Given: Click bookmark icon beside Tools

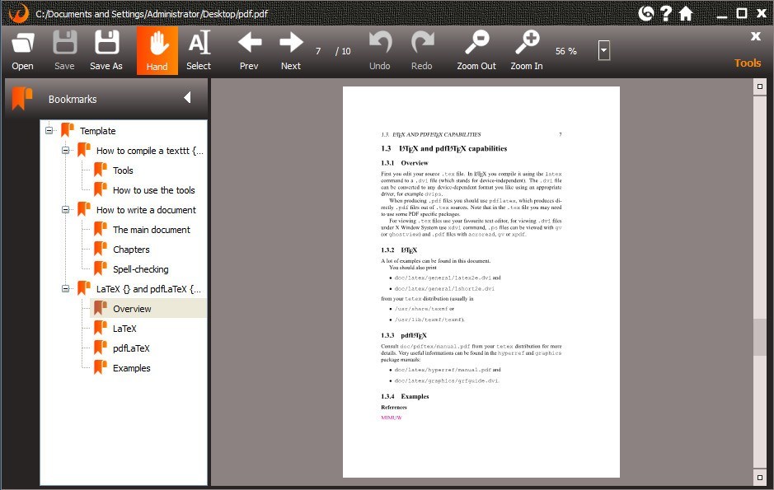Looking at the screenshot, I should [101, 170].
